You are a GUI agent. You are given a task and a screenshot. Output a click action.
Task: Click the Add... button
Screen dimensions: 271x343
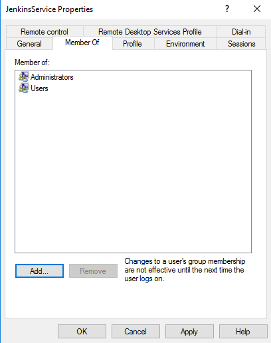point(39,271)
